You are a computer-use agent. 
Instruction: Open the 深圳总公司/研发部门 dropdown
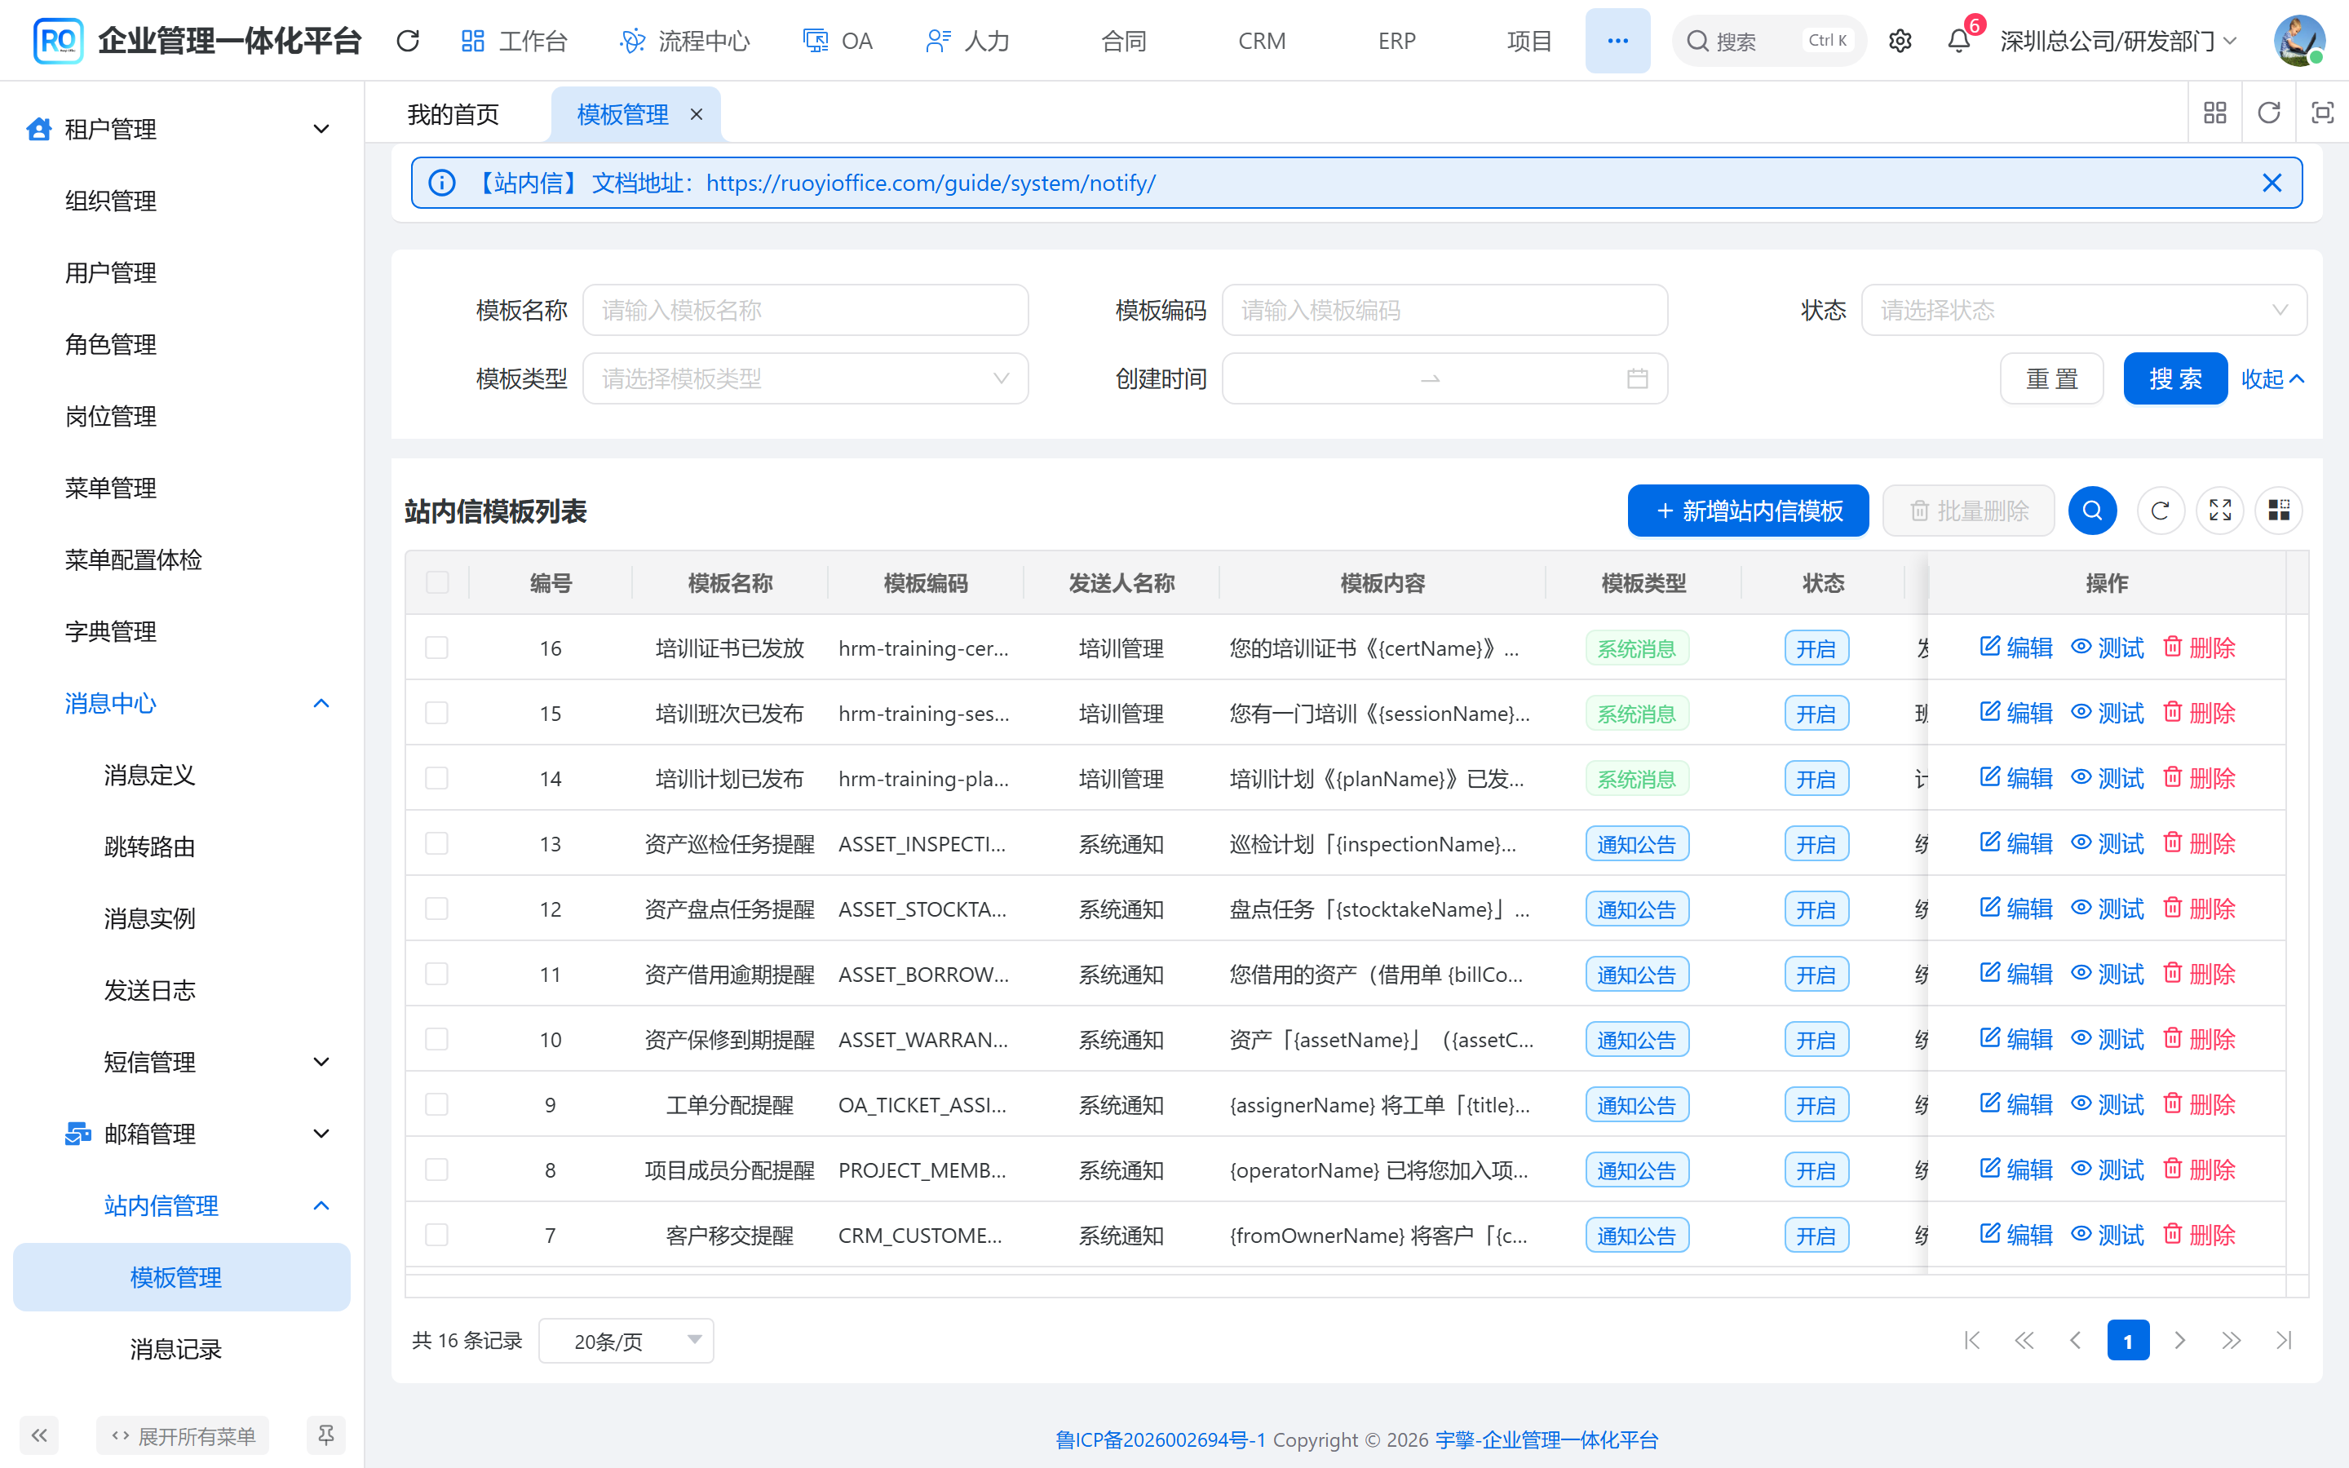[x=2118, y=41]
